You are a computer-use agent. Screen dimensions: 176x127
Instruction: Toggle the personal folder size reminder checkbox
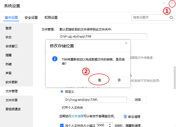click(62, 125)
